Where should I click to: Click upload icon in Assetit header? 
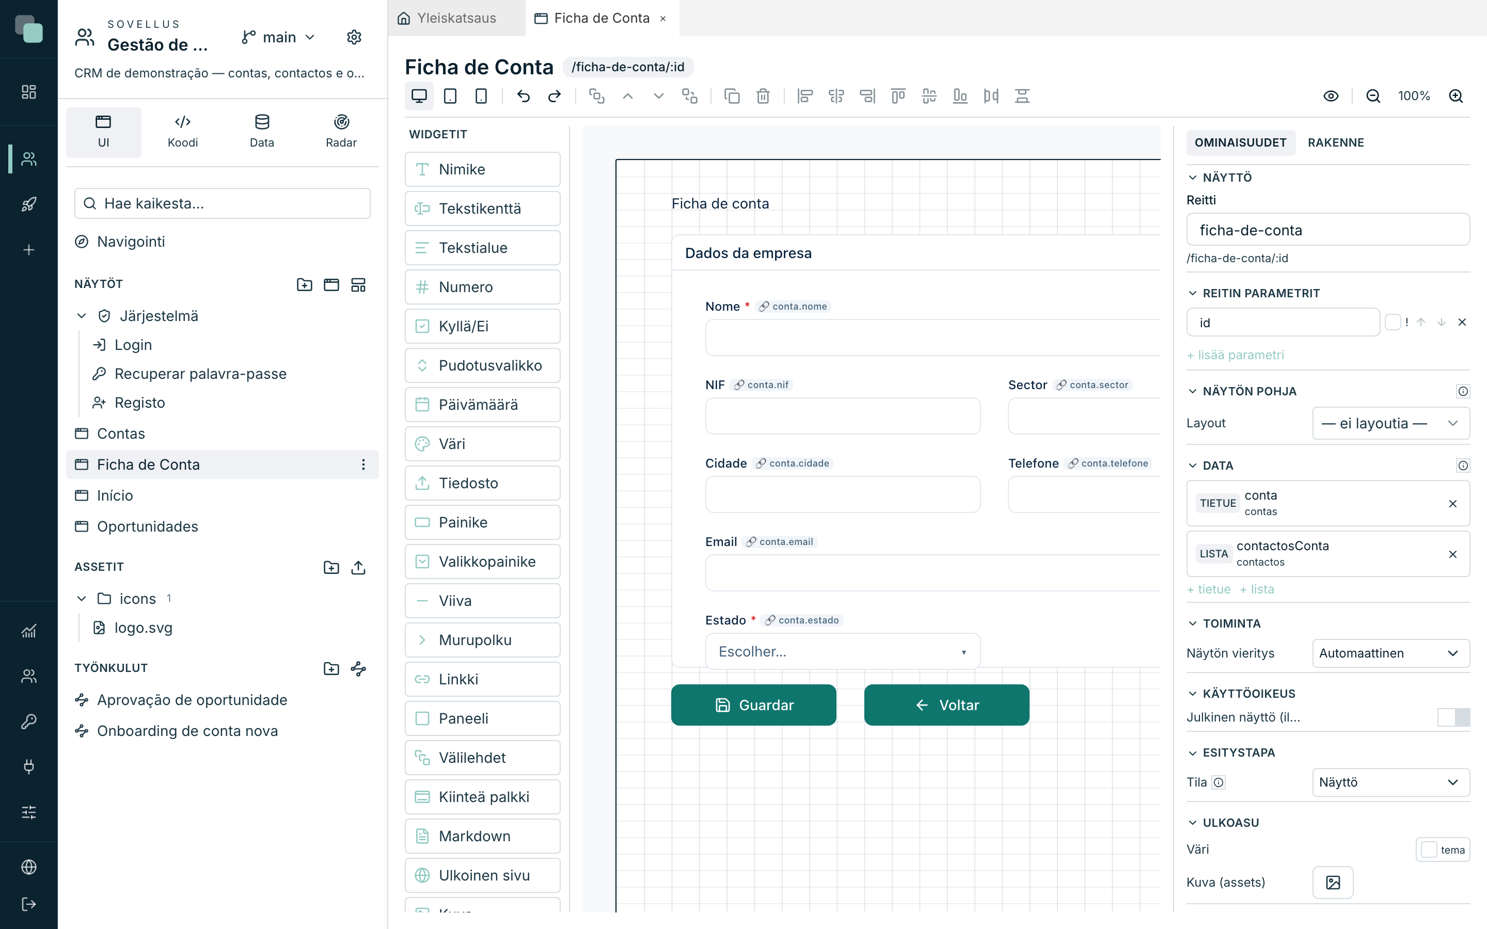(358, 567)
